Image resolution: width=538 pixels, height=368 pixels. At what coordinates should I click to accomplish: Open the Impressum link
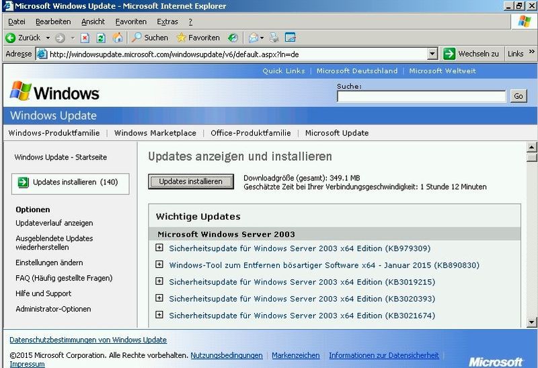[x=27, y=364]
